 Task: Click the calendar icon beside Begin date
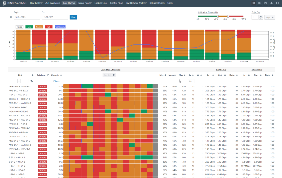(x=11, y=17)
